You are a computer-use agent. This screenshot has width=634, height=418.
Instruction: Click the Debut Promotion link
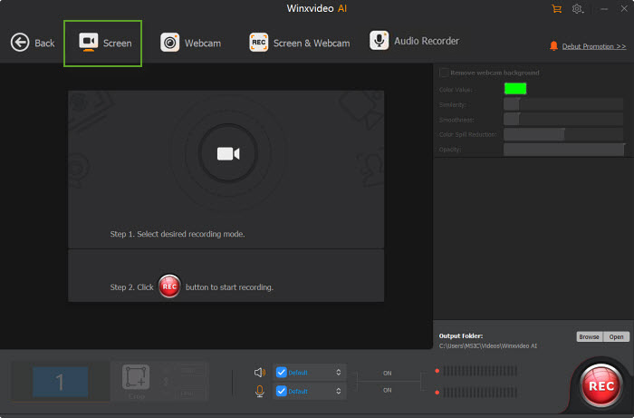coord(594,46)
